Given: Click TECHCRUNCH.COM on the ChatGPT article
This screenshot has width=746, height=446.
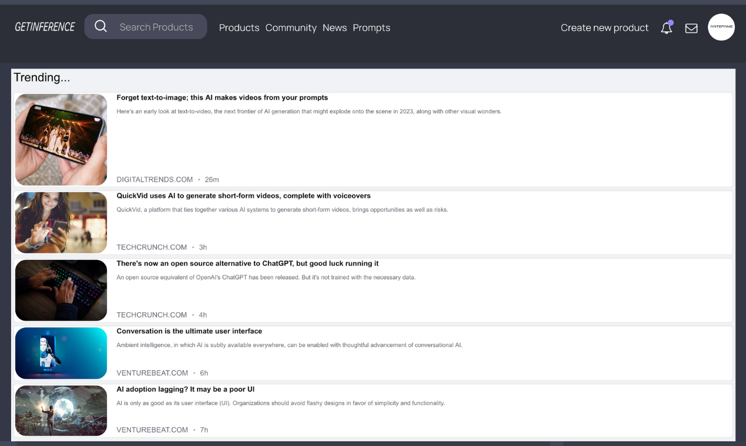Looking at the screenshot, I should point(152,315).
